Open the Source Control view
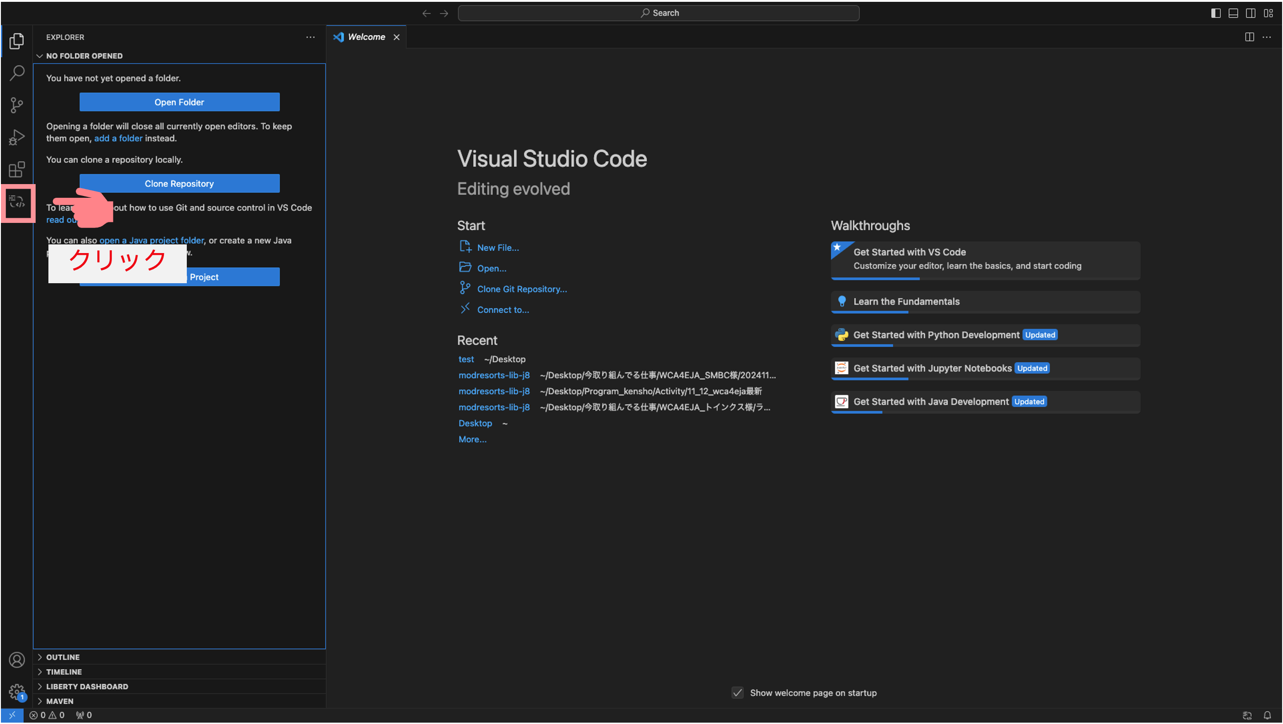Viewport: 1283px width, 724px height. pos(16,105)
